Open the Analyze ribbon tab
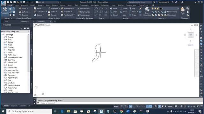204x114 pixels. (x=41, y=5)
